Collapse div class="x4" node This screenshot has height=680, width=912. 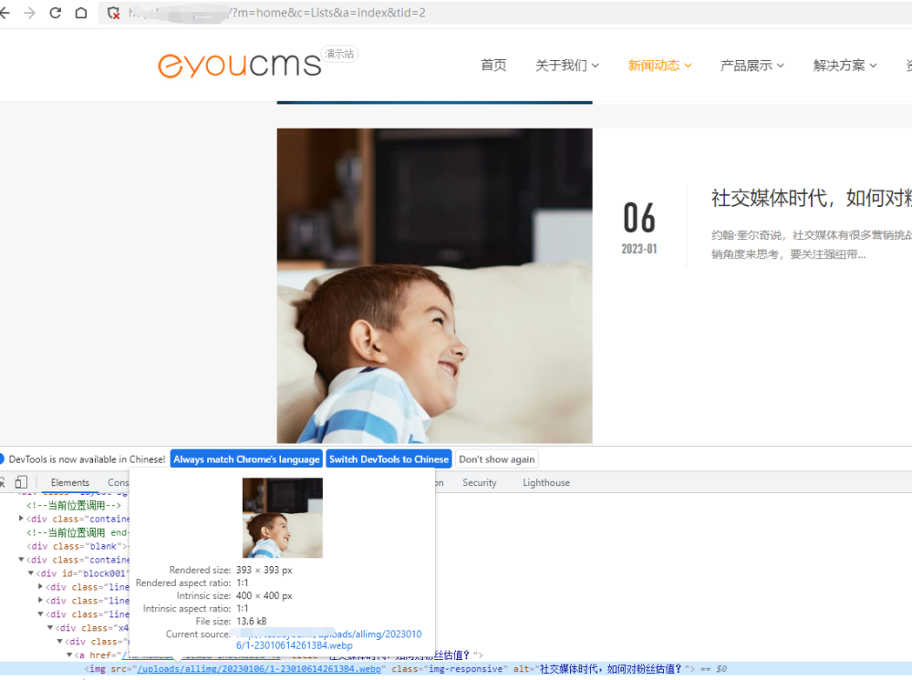click(x=50, y=628)
